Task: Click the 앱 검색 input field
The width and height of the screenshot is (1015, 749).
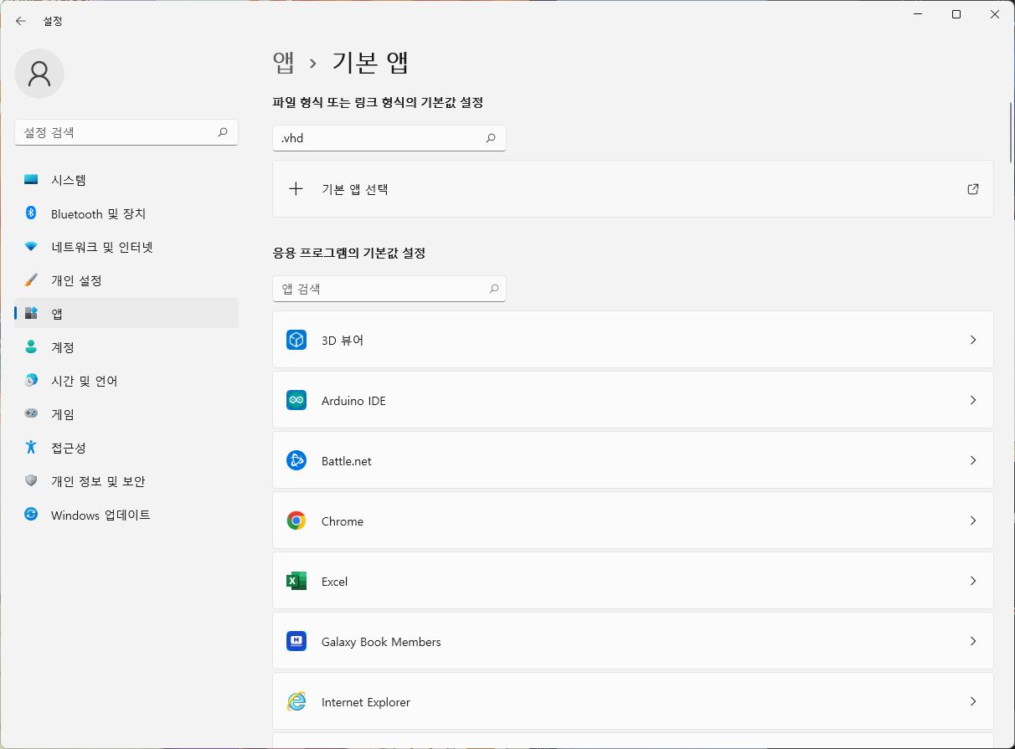Action: coord(389,289)
